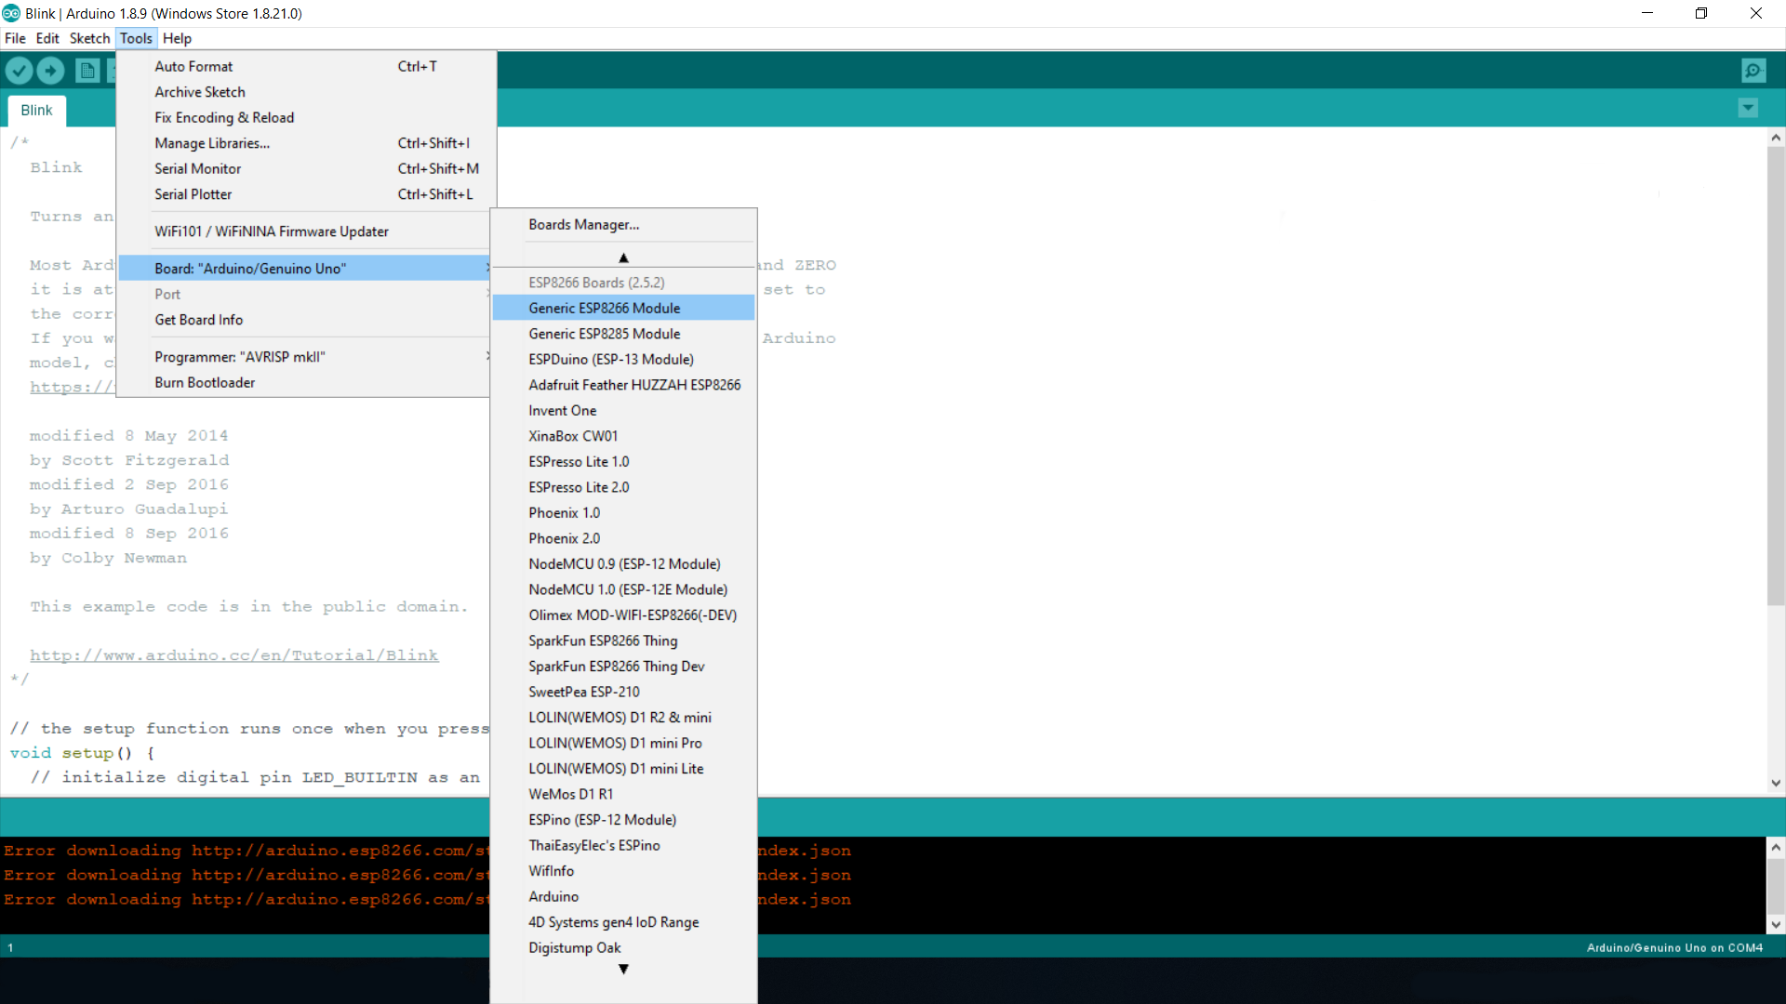Open Serial Plotter
This screenshot has height=1004, width=1786.
(x=306, y=194)
